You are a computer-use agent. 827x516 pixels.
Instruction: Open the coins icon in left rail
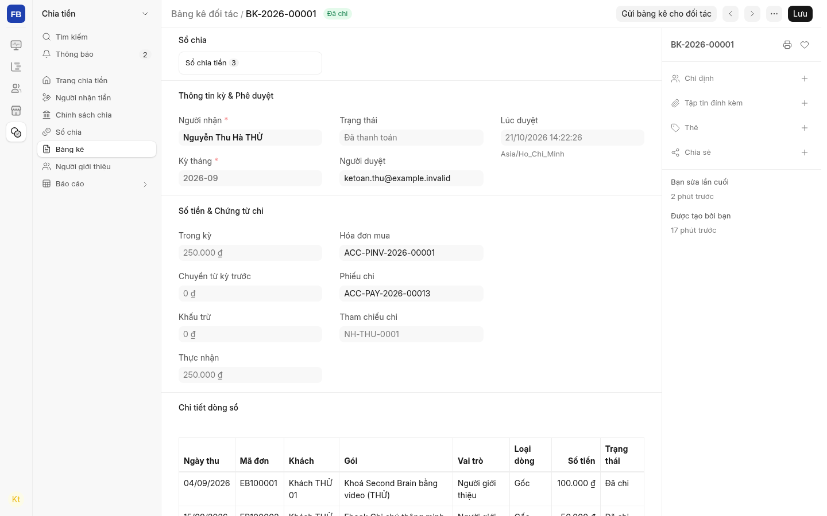tap(16, 132)
